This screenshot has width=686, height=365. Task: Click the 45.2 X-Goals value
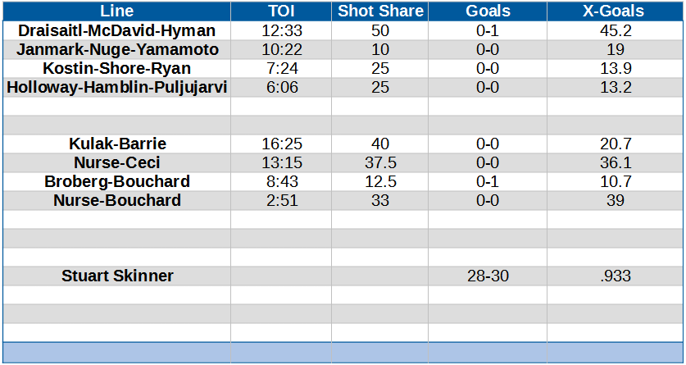[616, 30]
